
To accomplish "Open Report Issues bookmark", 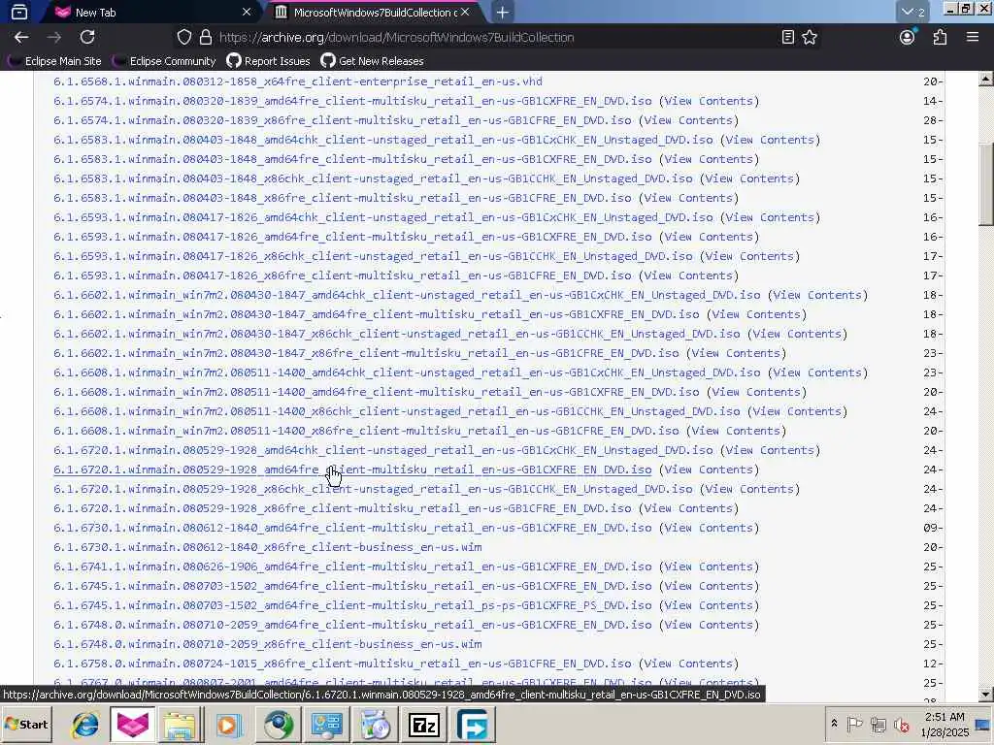I will coord(269,61).
